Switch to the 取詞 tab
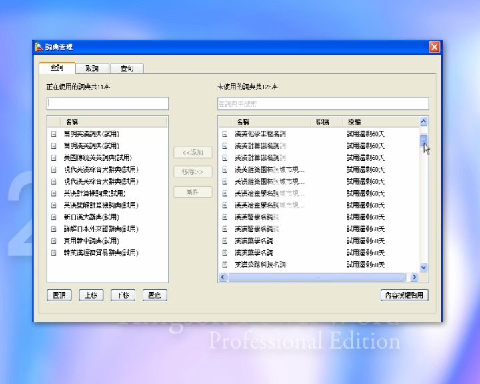The image size is (480, 384). [92, 69]
